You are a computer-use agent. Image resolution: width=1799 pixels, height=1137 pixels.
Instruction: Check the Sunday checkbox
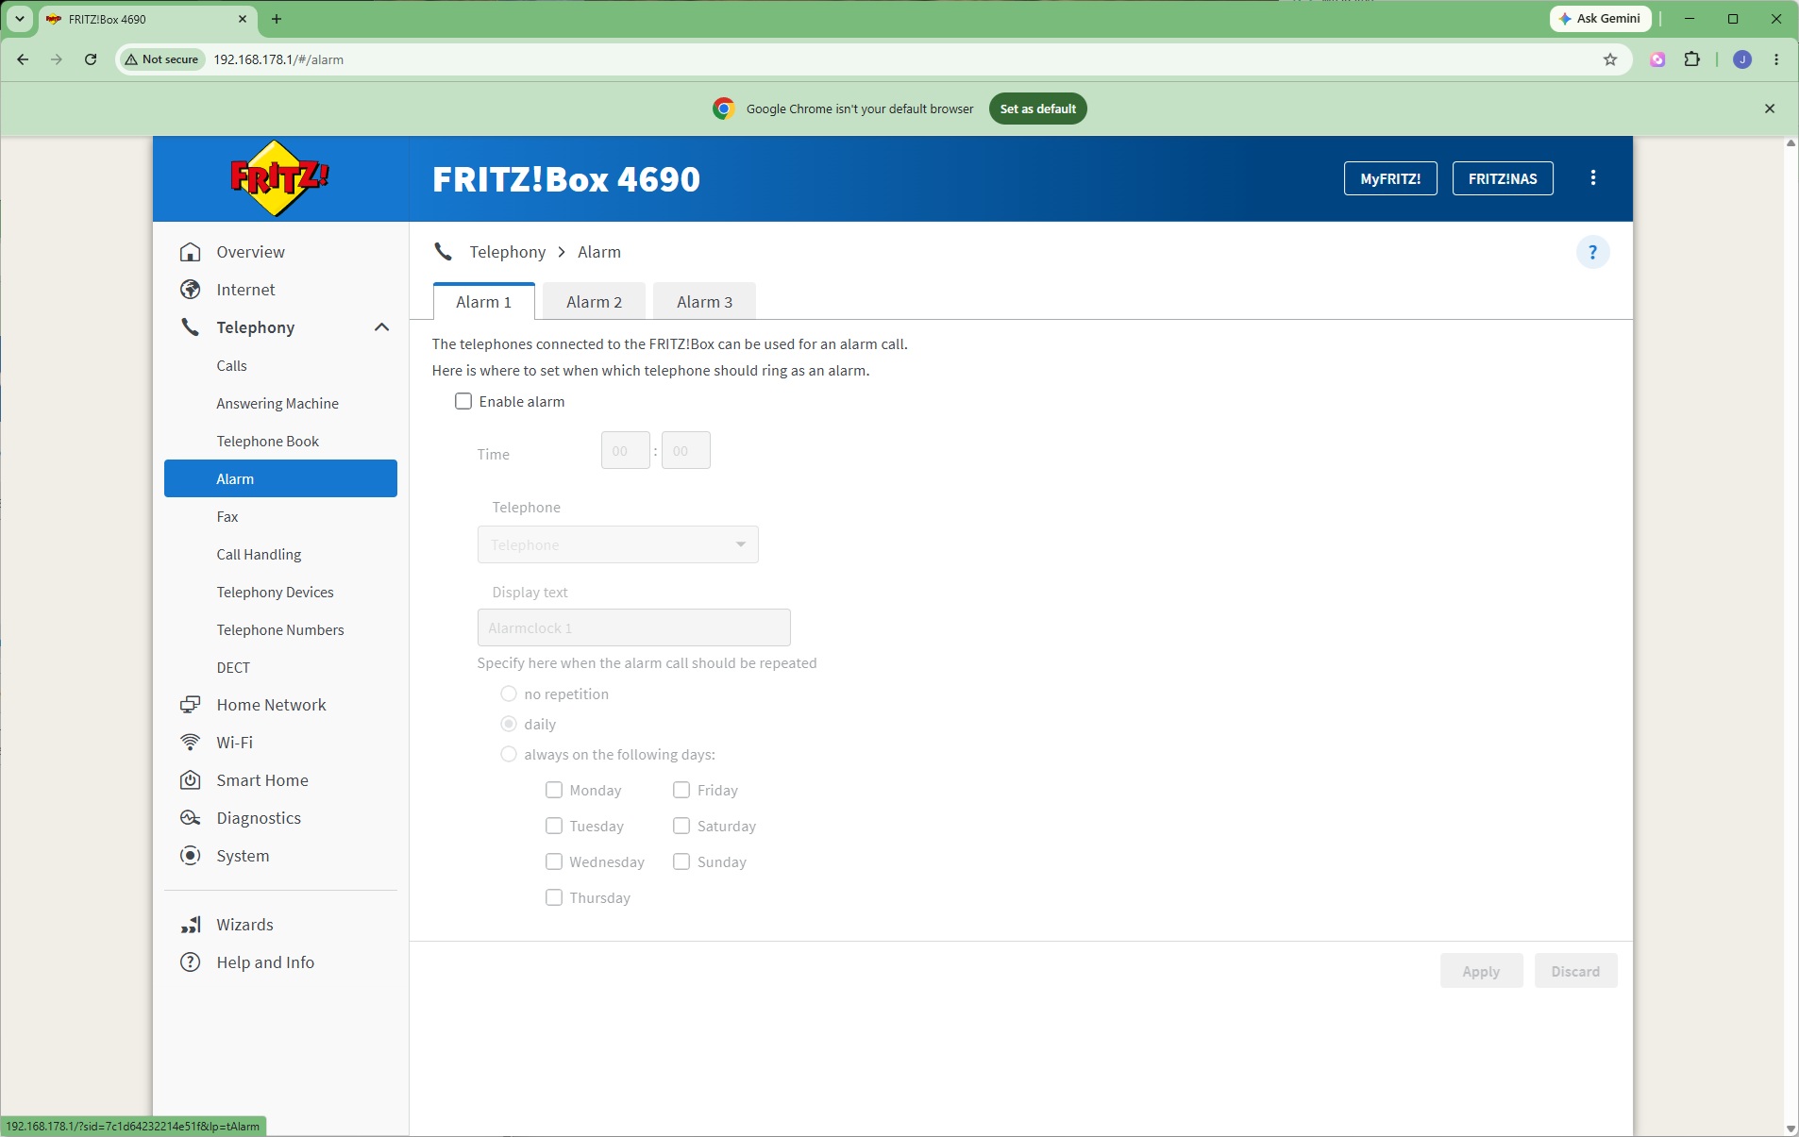coord(681,862)
